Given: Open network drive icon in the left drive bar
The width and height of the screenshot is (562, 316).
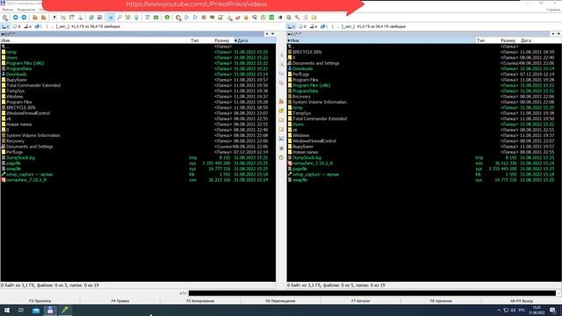Looking at the screenshot, I should pyautogui.click(x=38, y=26).
